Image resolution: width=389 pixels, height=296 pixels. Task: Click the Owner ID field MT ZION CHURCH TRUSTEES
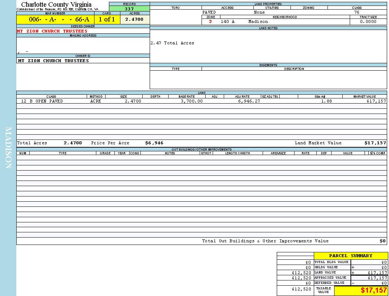tap(54, 61)
